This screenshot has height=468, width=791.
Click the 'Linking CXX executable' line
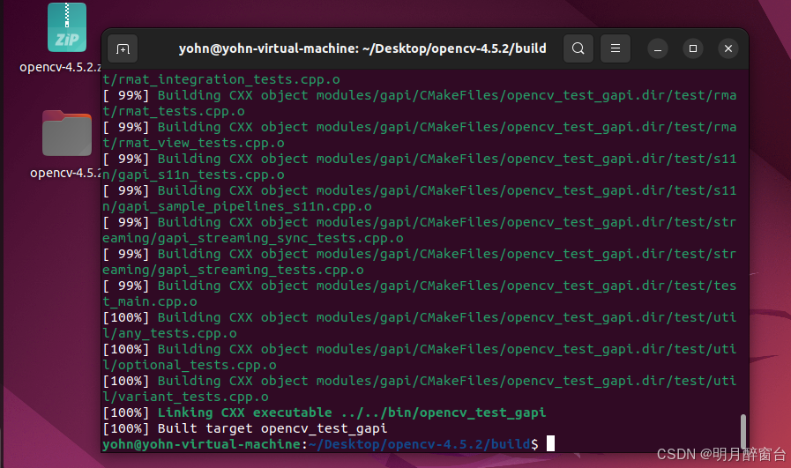coord(325,412)
